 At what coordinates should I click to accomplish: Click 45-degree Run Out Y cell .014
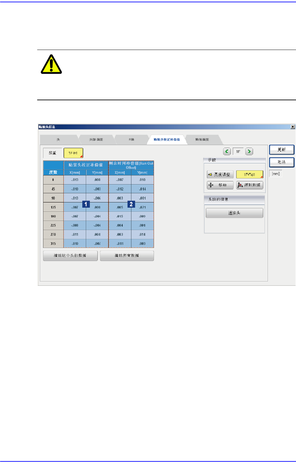tap(143, 189)
